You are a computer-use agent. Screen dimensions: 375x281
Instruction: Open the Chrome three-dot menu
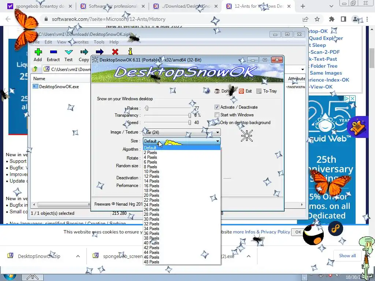pyautogui.click(x=367, y=19)
